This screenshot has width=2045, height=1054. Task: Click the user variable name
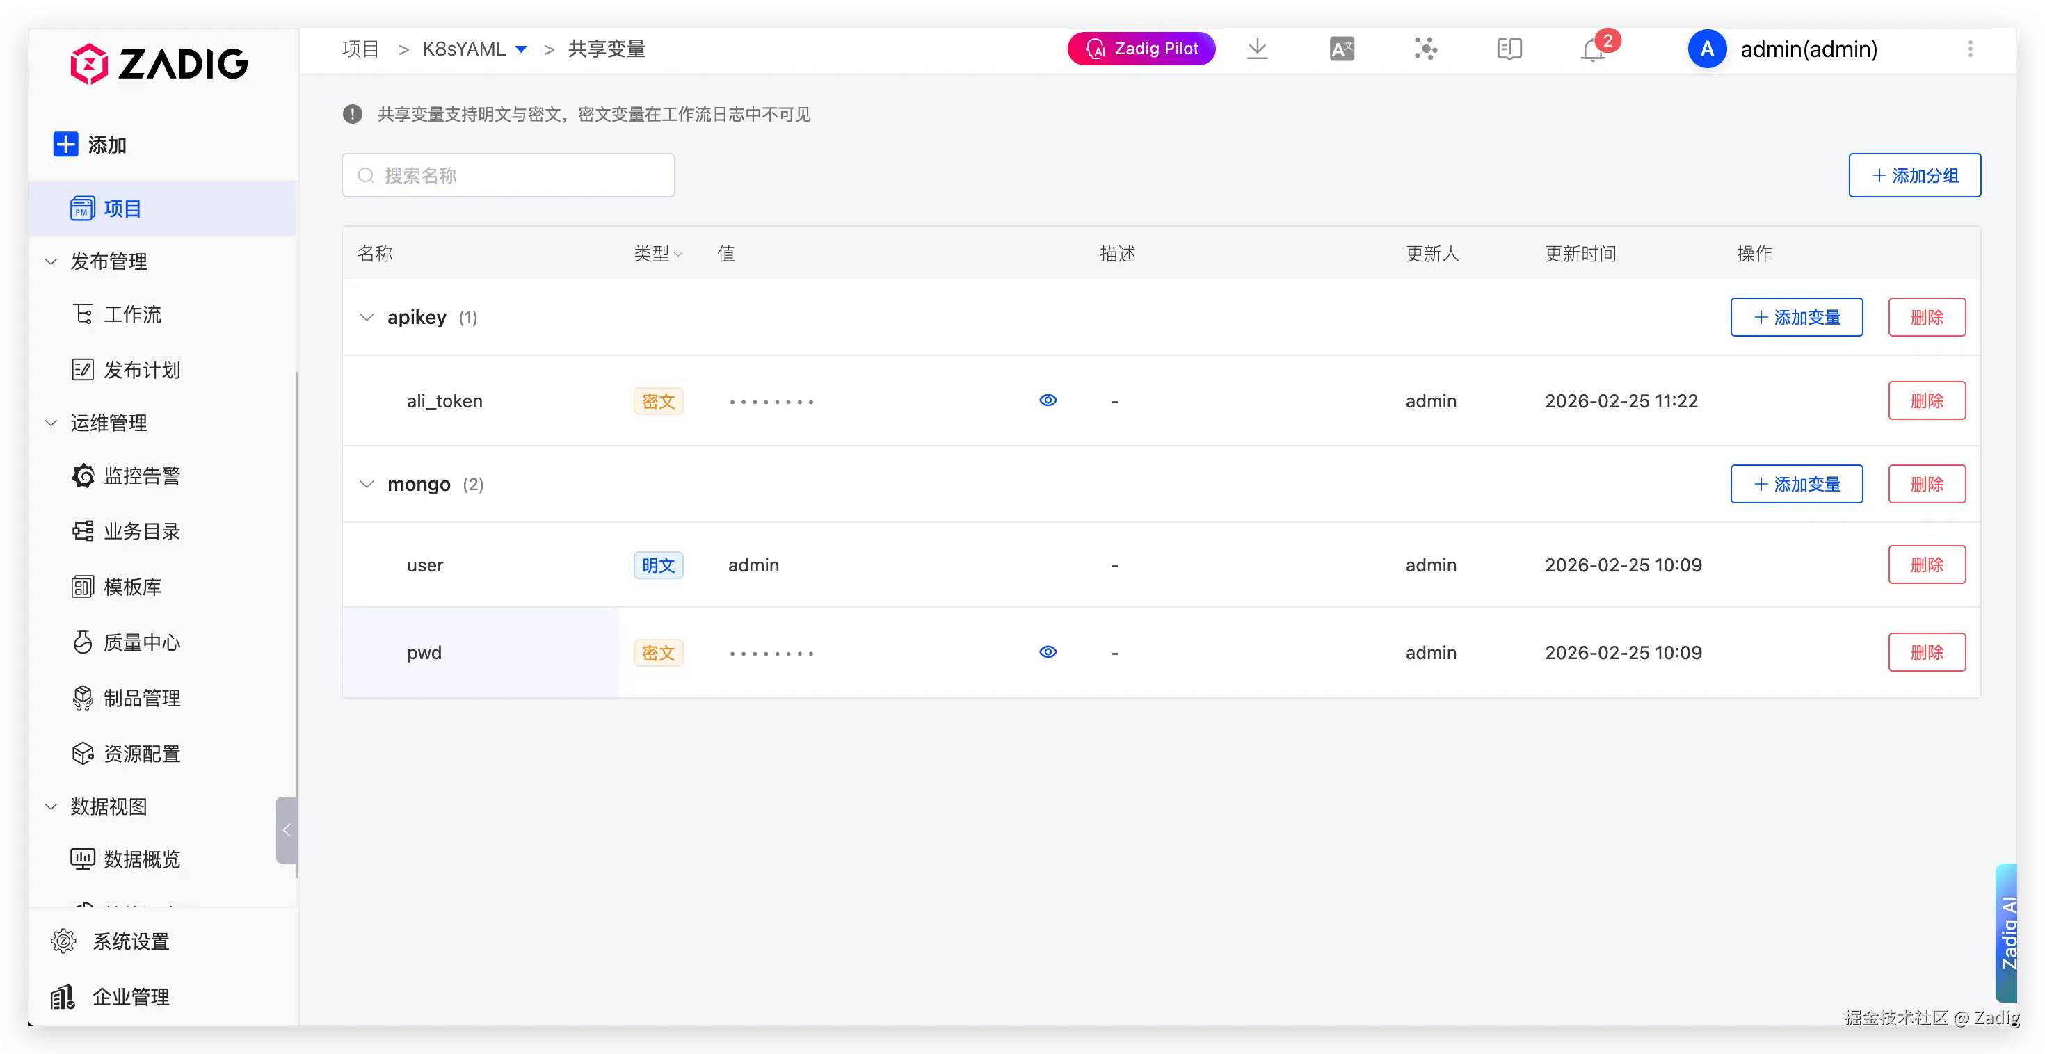425,565
